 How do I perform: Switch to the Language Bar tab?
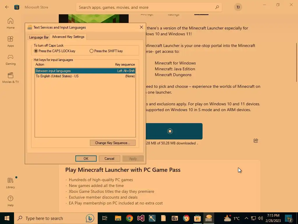pyautogui.click(x=39, y=37)
